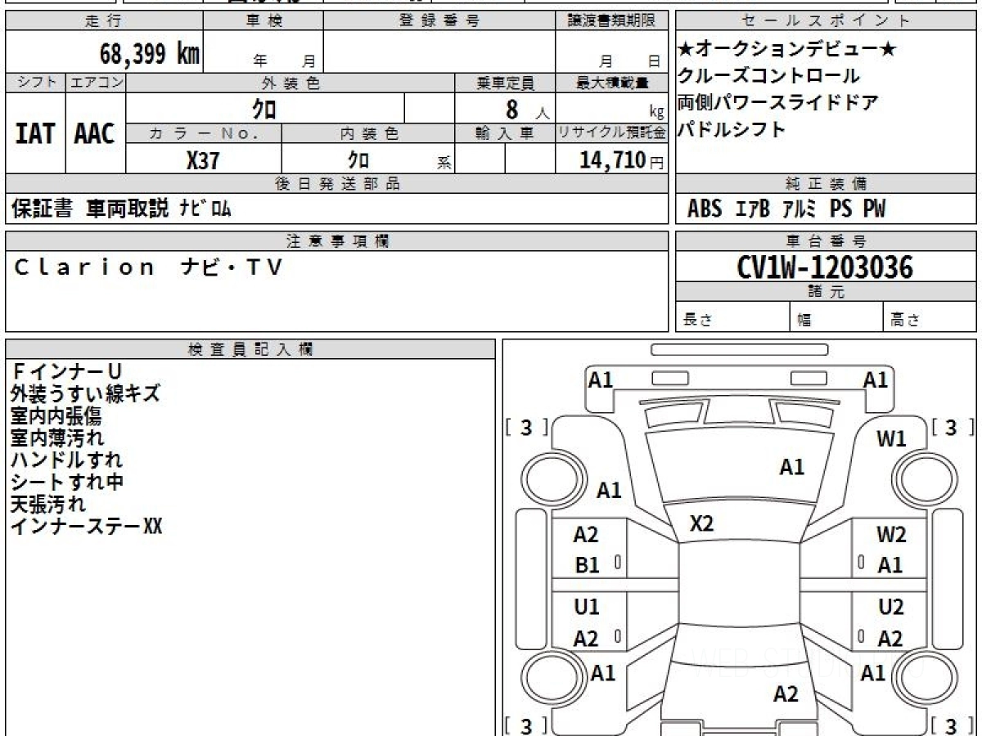Click the A2 mark below U2 on the diagram
Image resolution: width=982 pixels, height=736 pixels.
pos(890,639)
